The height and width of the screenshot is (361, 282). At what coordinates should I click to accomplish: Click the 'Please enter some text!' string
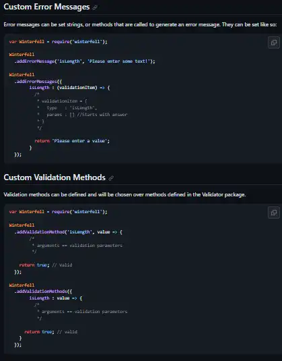tap(119, 61)
